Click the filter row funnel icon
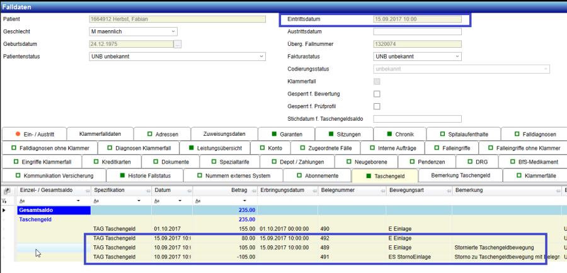 click(x=6, y=199)
